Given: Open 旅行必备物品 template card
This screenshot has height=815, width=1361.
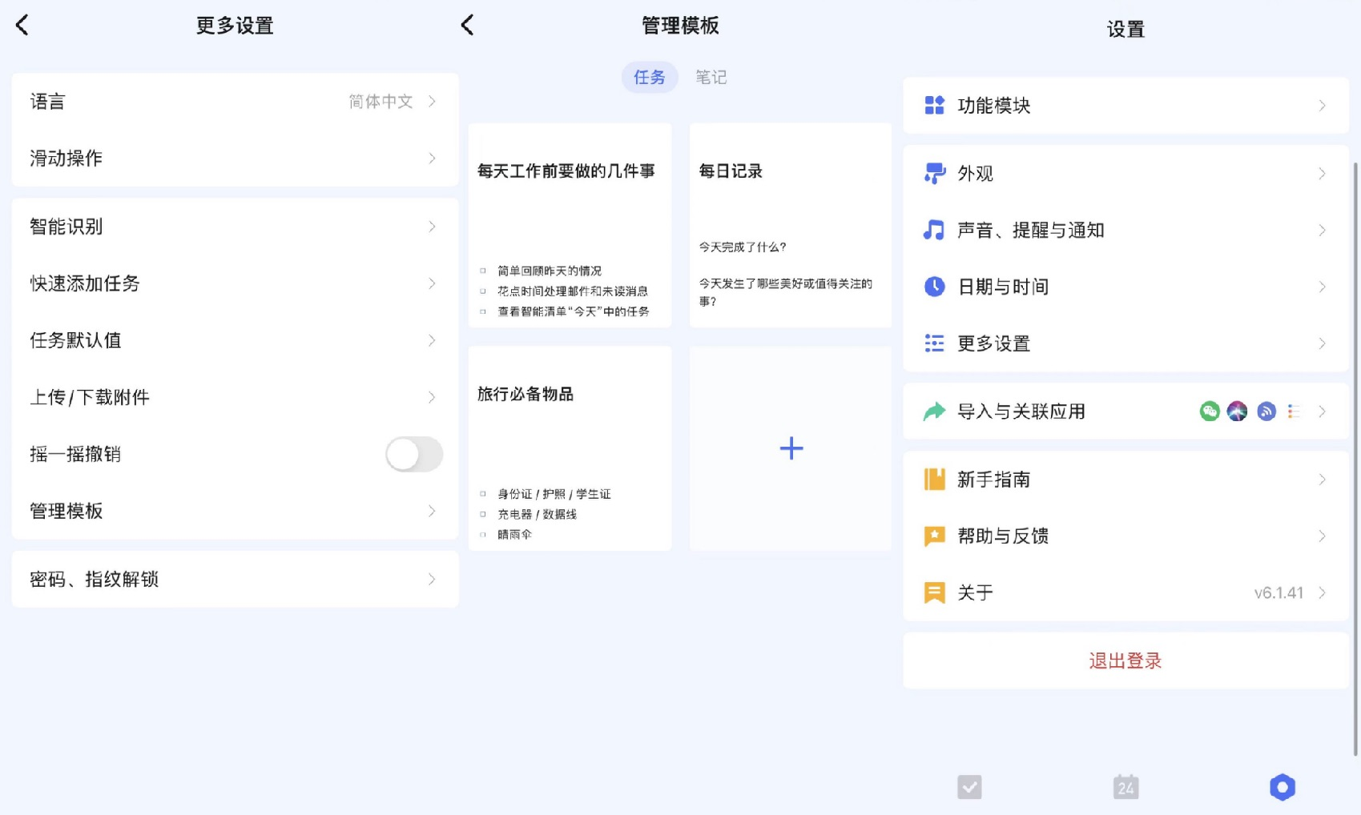Looking at the screenshot, I should (x=570, y=448).
